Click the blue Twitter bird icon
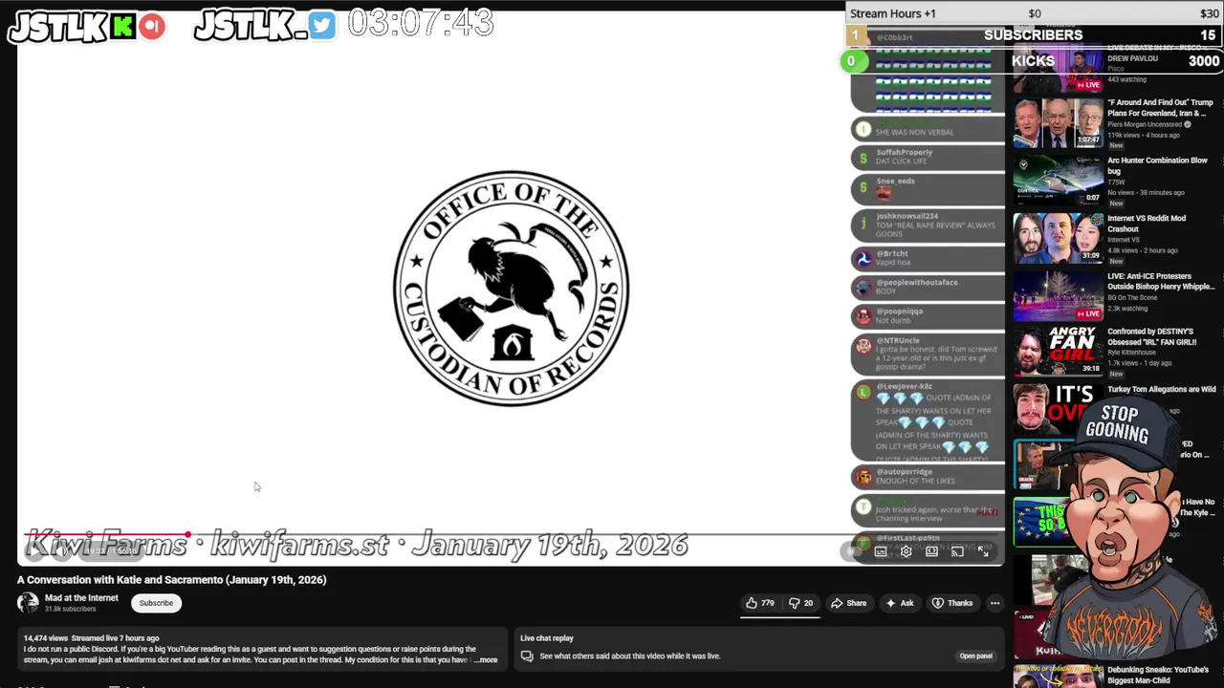 pyautogui.click(x=322, y=26)
